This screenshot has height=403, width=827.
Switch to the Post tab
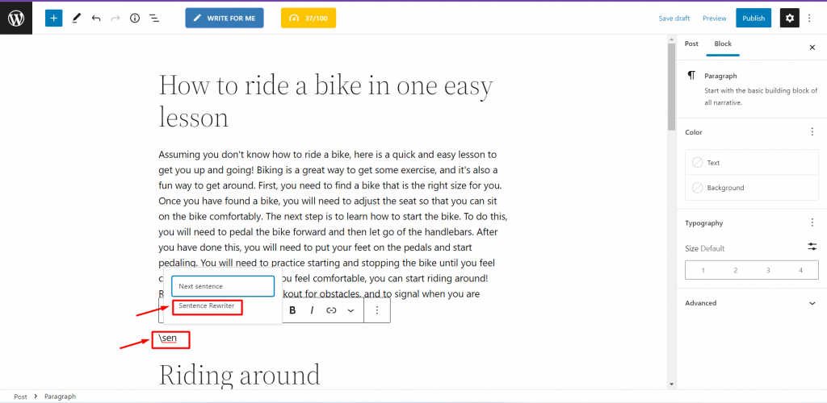(691, 44)
